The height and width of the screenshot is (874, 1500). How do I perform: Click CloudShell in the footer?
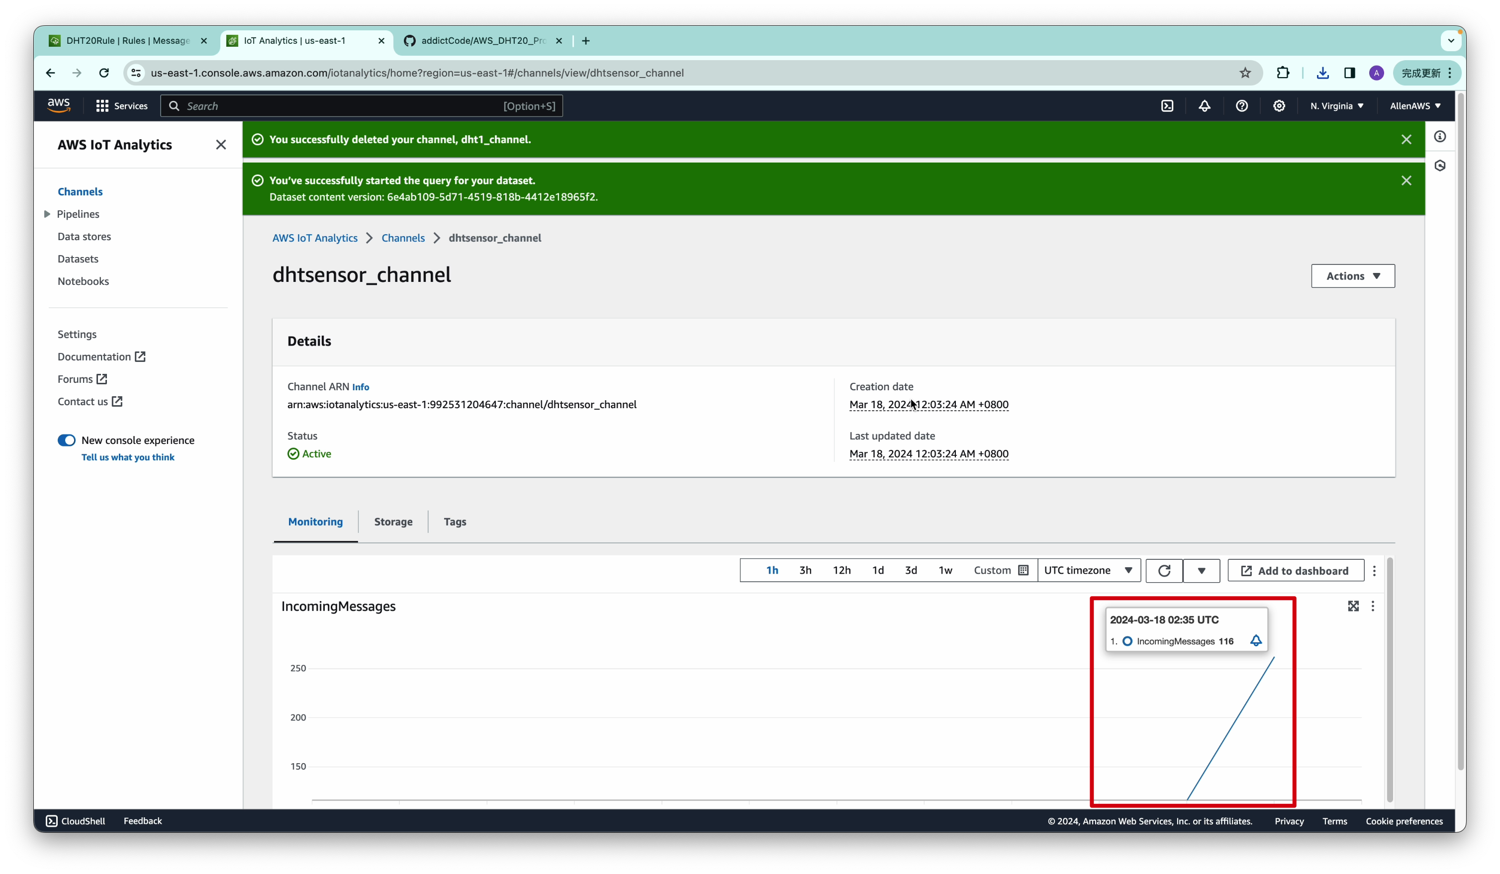(75, 820)
